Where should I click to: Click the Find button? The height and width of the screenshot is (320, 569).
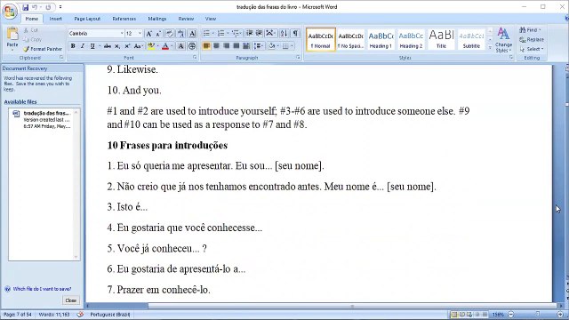point(530,29)
